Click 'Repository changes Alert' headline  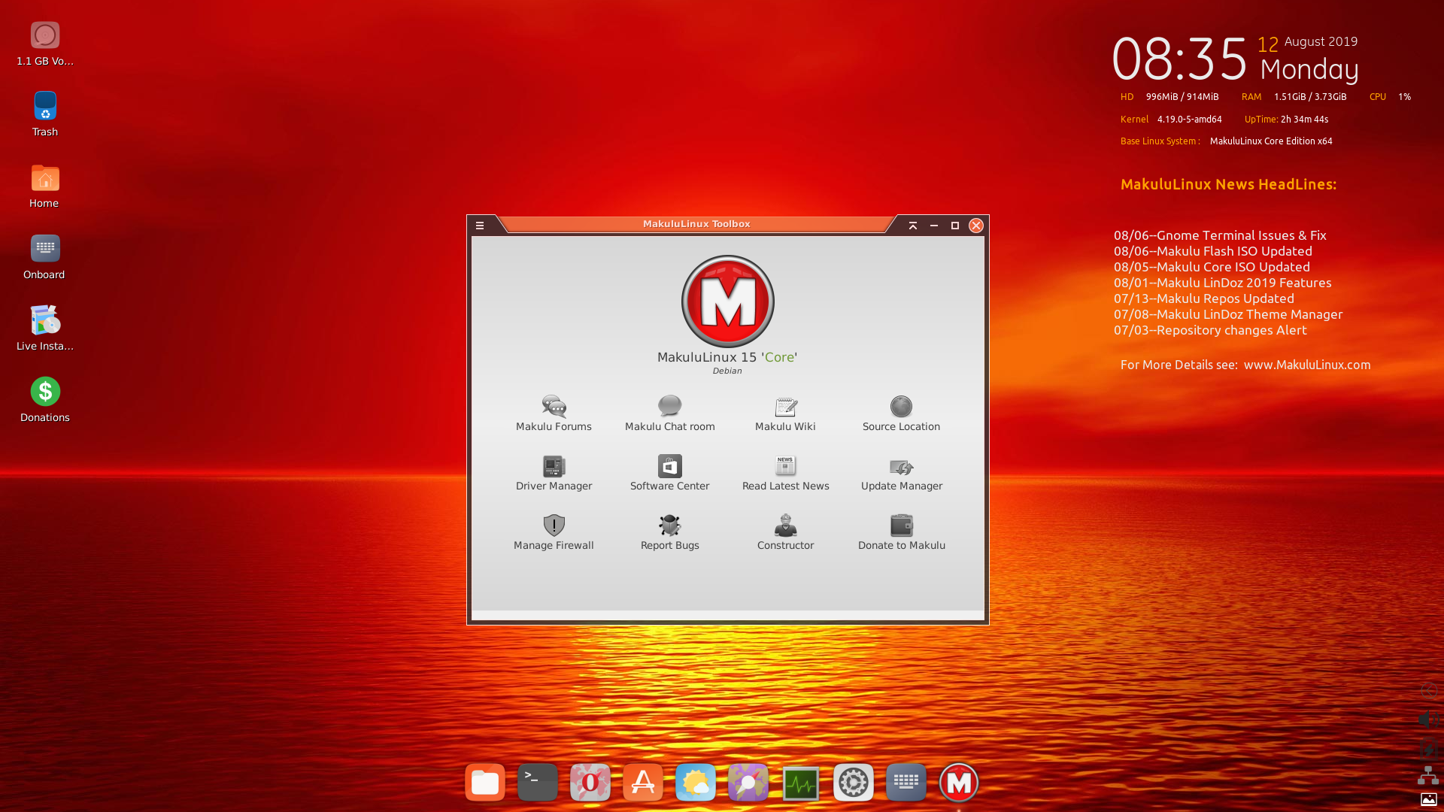(1232, 330)
